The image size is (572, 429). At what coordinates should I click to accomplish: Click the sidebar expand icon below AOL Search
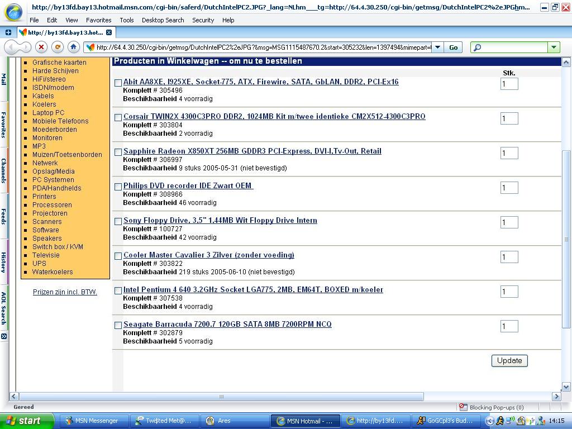[x=4, y=336]
